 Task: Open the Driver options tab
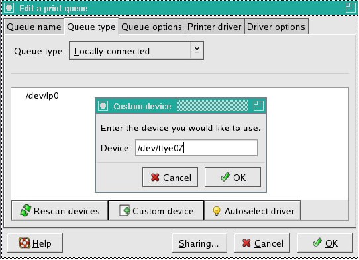[x=276, y=27]
